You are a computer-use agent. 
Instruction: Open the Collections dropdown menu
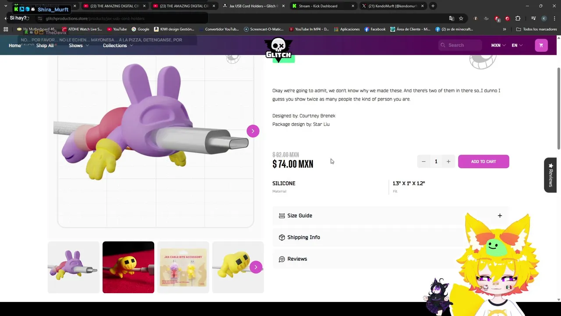point(118,46)
